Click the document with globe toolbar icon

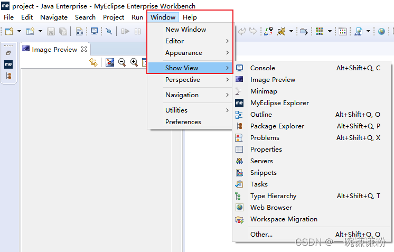359,31
